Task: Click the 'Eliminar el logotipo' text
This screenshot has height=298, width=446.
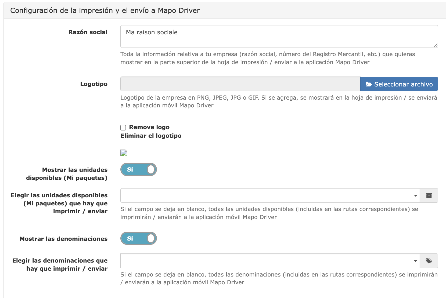Action: pyautogui.click(x=151, y=136)
